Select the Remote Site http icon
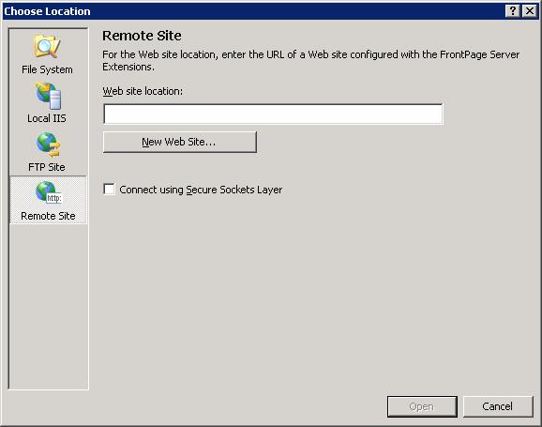Viewport: 542px width, 427px height. (49, 192)
